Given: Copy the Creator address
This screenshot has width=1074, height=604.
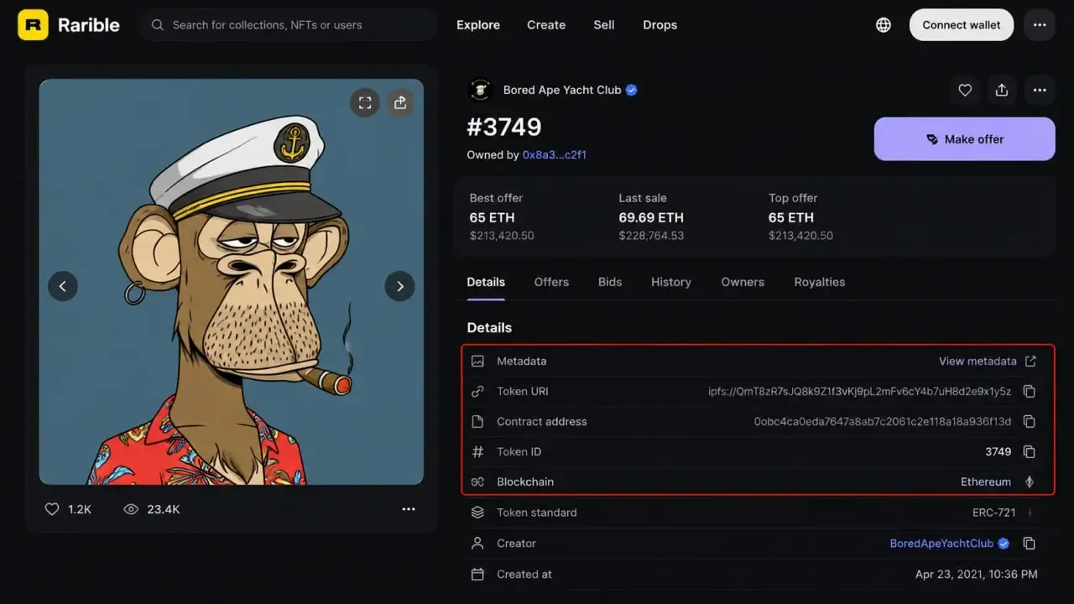Looking at the screenshot, I should coord(1030,544).
